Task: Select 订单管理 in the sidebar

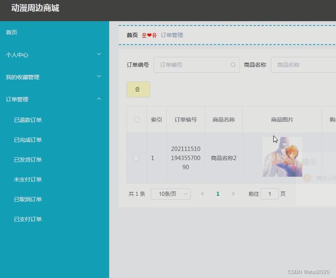Action: pos(17,100)
